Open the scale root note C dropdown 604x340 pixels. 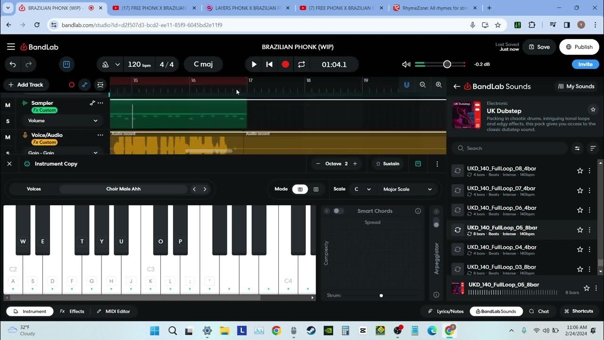362,189
